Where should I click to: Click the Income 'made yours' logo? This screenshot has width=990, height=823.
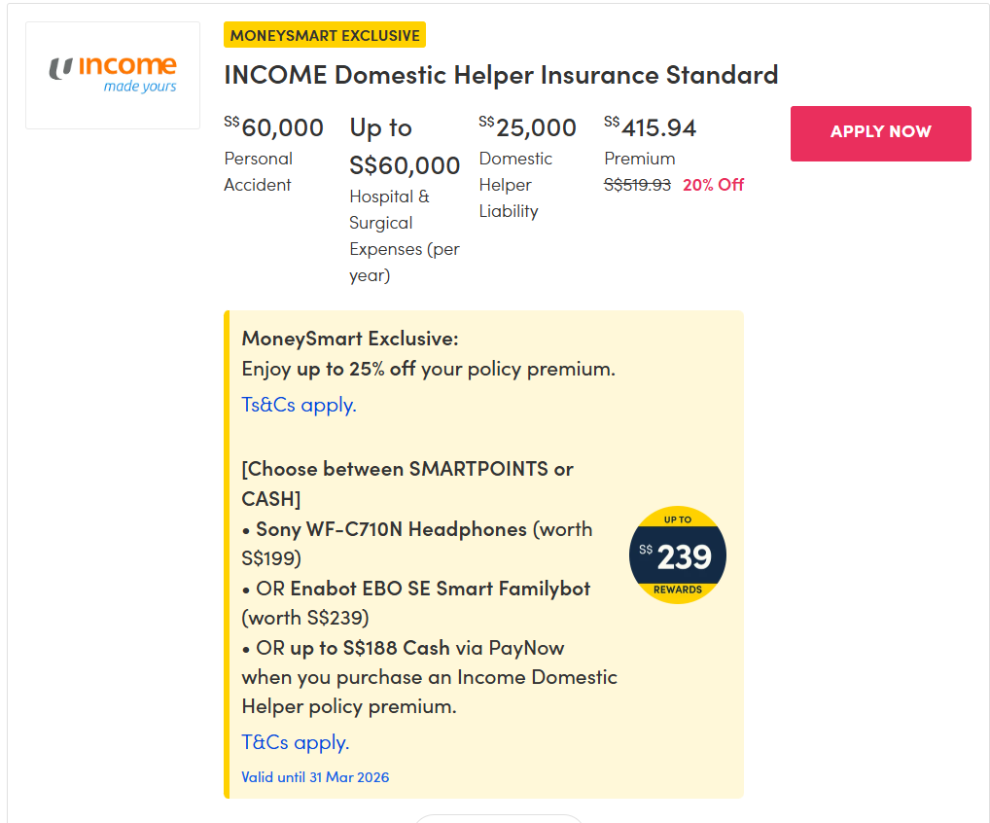click(113, 75)
